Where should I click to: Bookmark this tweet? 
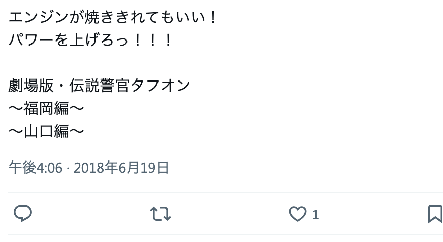click(435, 214)
